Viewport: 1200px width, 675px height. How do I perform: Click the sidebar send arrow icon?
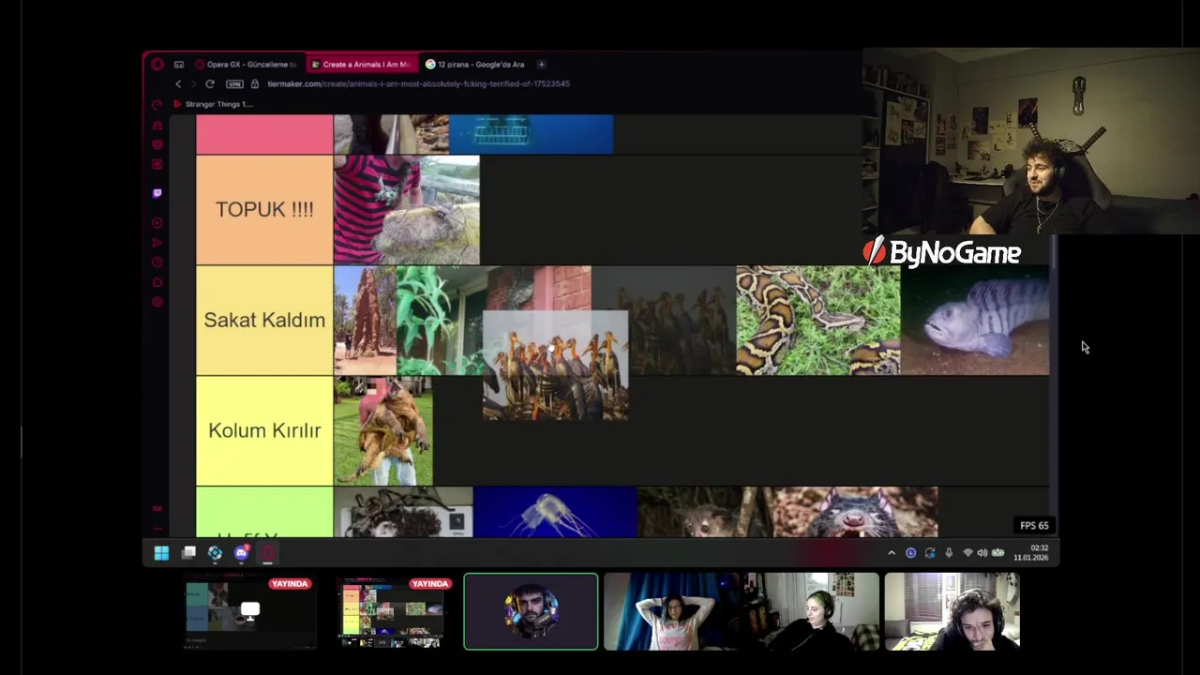pyautogui.click(x=157, y=243)
